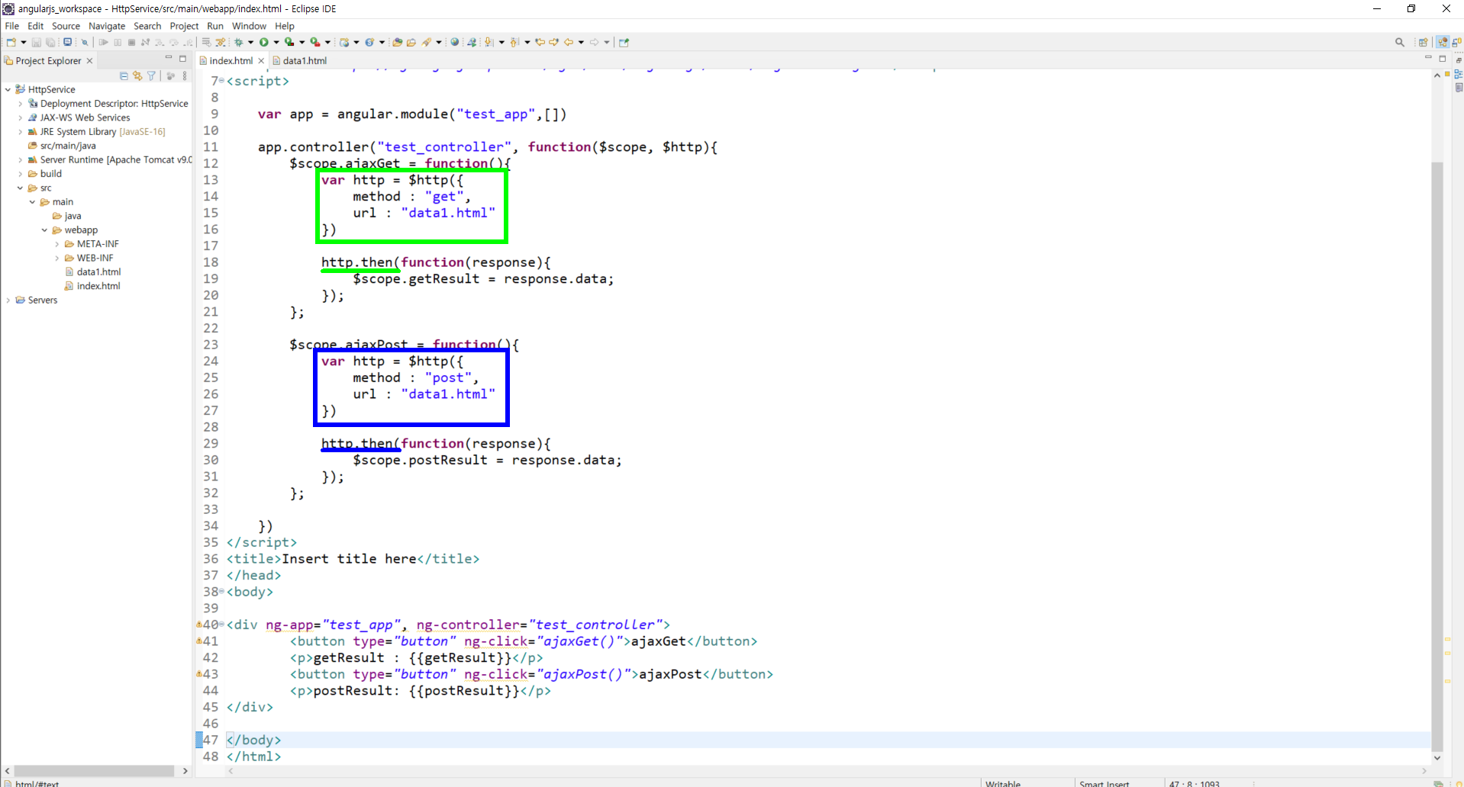Click the green Run button icon
1464x787 pixels.
(264, 43)
